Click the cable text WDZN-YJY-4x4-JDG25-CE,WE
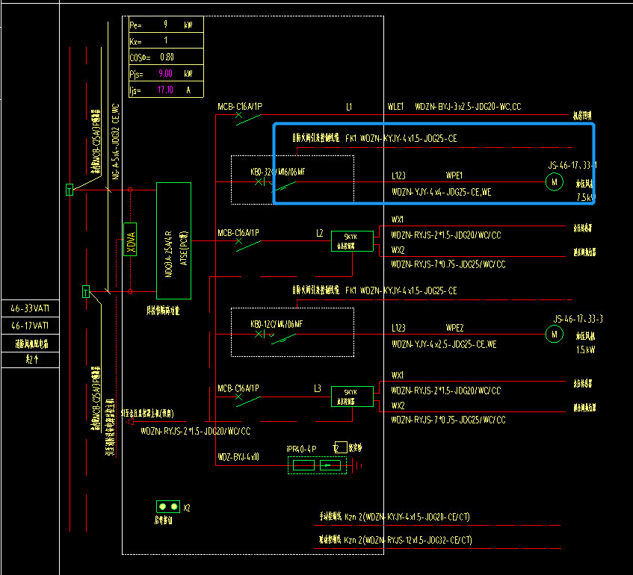633x575 pixels. point(441,192)
